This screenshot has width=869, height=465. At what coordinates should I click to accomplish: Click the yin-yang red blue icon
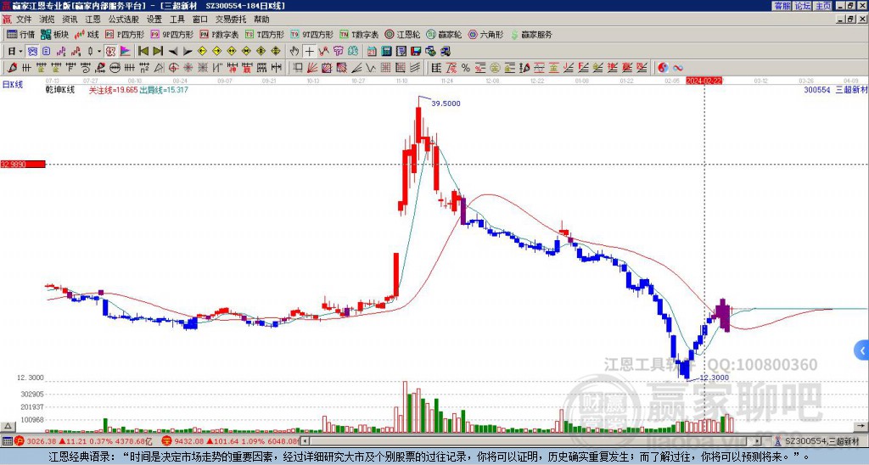[664, 68]
